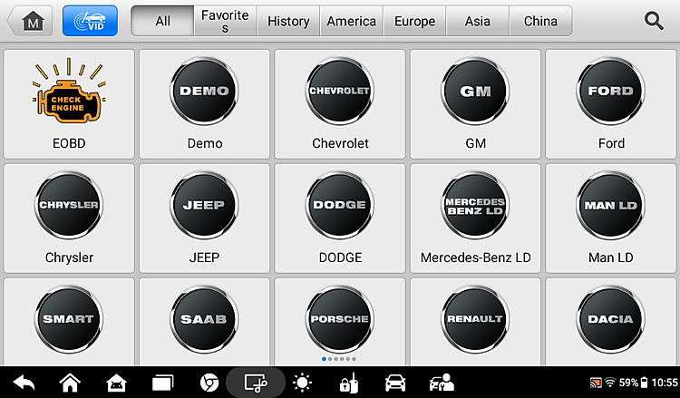Check the 10:55 clock
The image size is (680, 398).
click(x=665, y=383)
